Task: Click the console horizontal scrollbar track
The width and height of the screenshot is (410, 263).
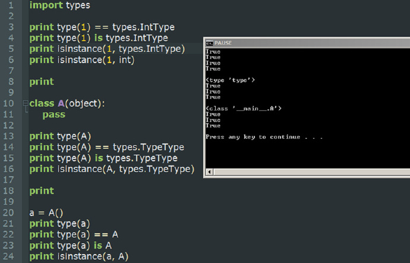Action: [x=311, y=172]
